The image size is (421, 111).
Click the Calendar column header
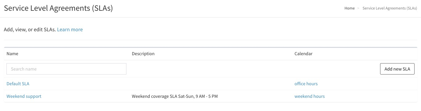coord(303,54)
